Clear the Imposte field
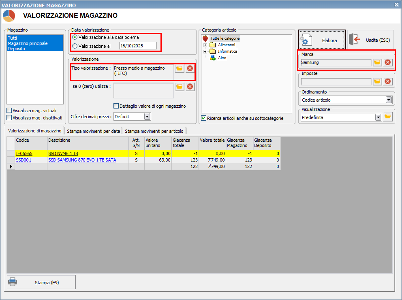402x300 pixels. pos(388,81)
